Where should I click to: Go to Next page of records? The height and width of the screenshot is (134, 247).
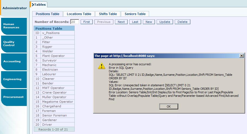point(121,22)
